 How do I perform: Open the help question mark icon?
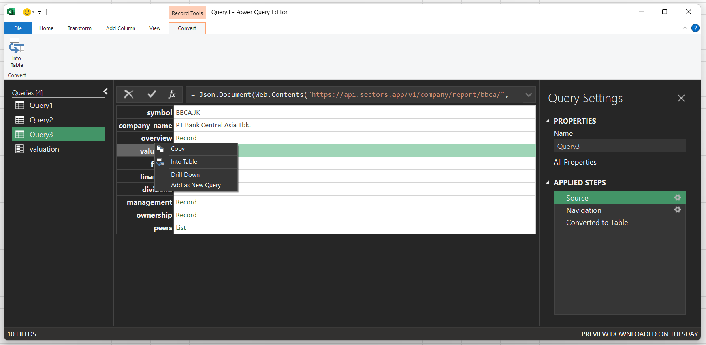click(695, 28)
